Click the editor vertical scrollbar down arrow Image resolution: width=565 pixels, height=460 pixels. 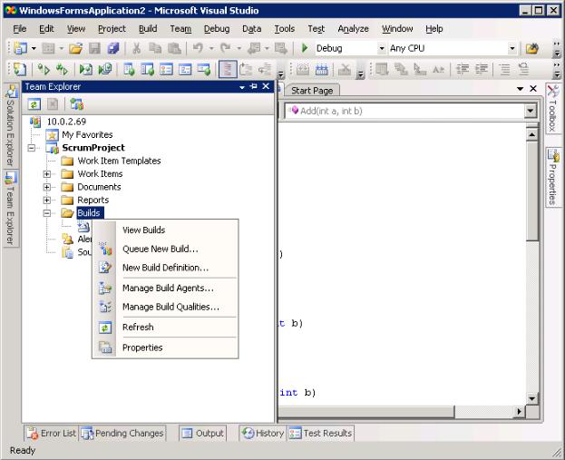click(x=531, y=398)
